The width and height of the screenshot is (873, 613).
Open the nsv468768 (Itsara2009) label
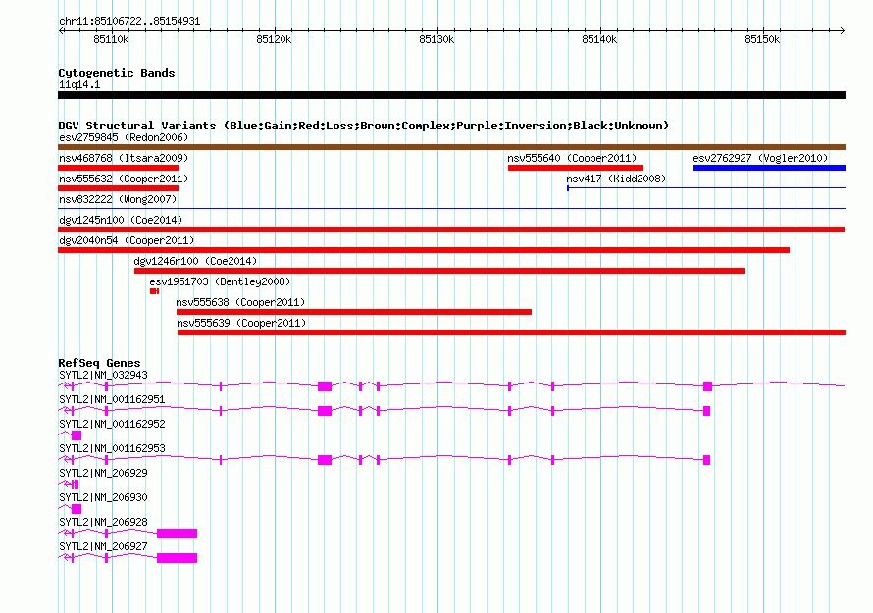point(124,158)
